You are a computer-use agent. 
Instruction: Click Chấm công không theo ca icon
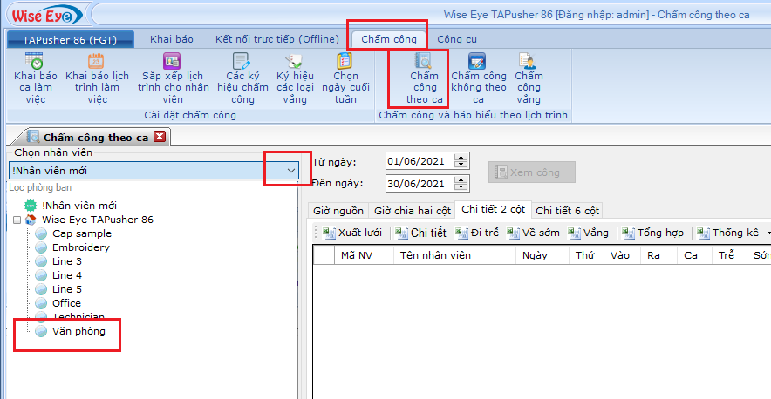478,63
